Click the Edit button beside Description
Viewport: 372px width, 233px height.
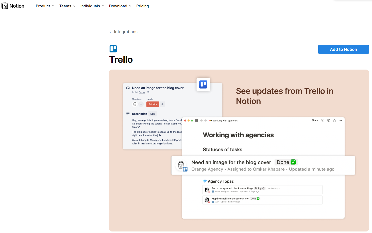click(153, 114)
